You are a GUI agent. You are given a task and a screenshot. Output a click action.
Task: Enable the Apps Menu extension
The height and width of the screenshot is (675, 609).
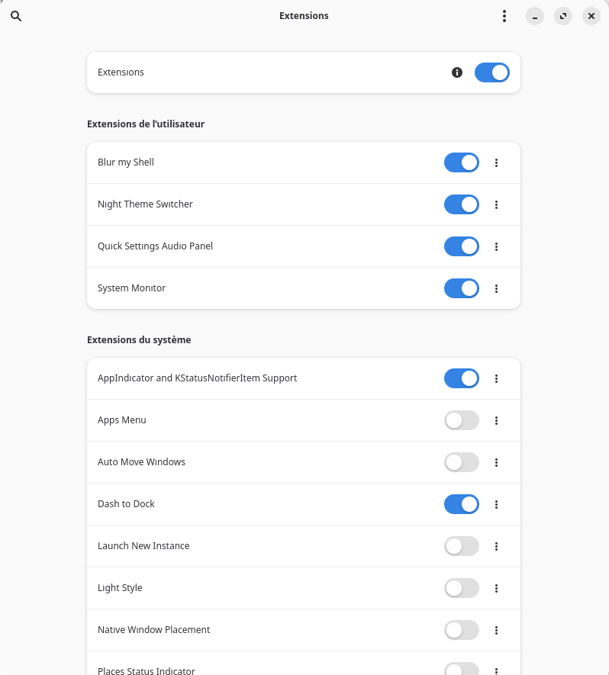tap(461, 420)
